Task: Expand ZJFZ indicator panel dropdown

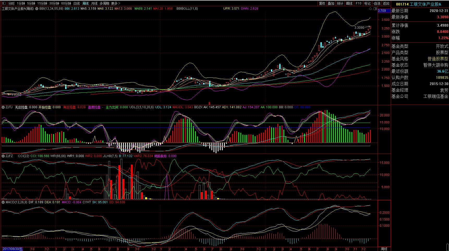Action: pos(3,156)
